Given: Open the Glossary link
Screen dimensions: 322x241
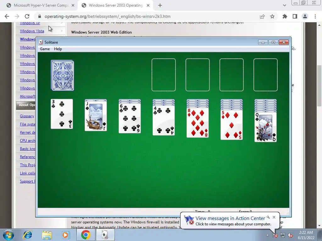Looking at the screenshot, I should tap(27, 116).
